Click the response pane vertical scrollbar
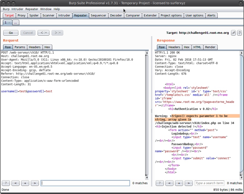This screenshot has width=244, height=194. pos(241,115)
